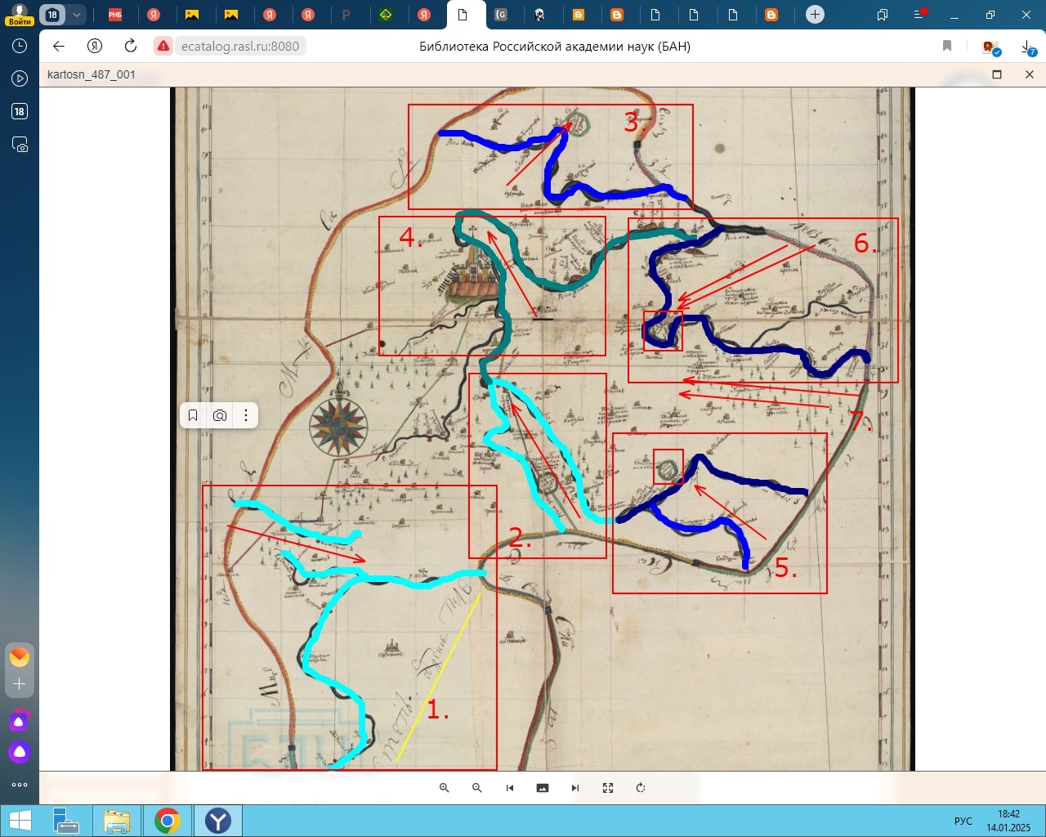Click the kartosn_487_001 viewer title
This screenshot has height=837, width=1046.
92,74
